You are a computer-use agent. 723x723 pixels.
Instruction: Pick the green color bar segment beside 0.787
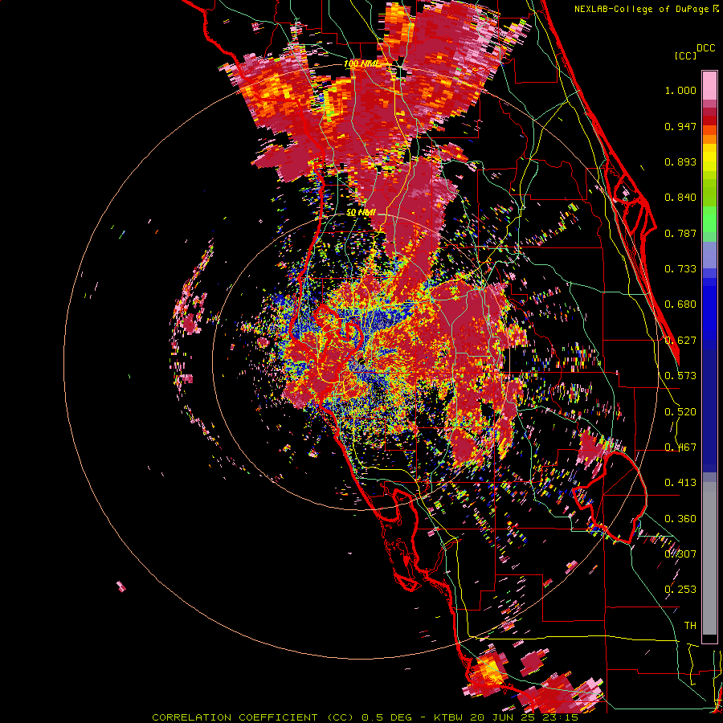709,224
